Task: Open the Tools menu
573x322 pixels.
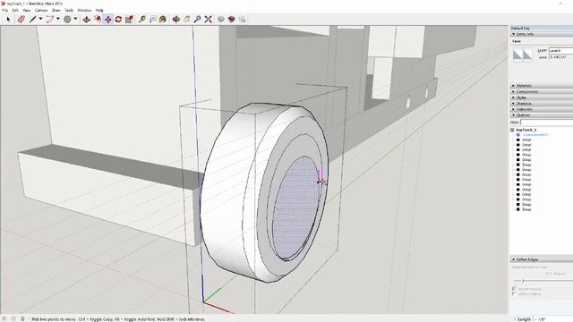Action: point(69,10)
